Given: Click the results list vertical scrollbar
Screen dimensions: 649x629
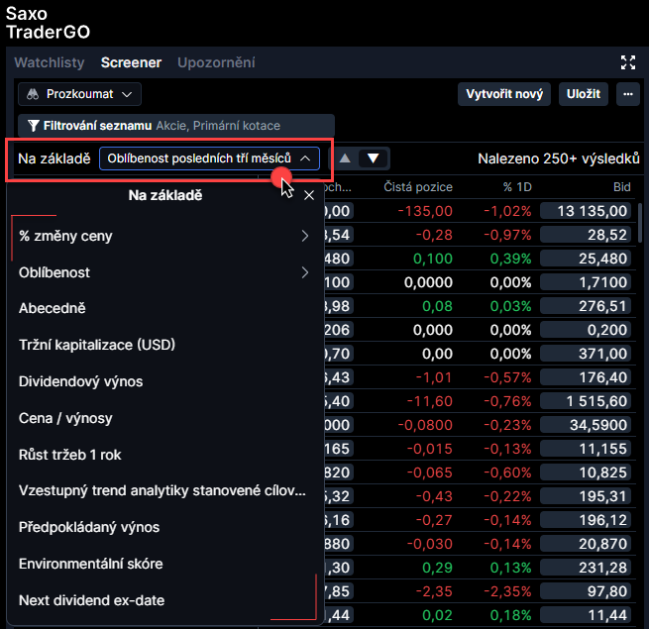Looking at the screenshot, I should coord(640,228).
